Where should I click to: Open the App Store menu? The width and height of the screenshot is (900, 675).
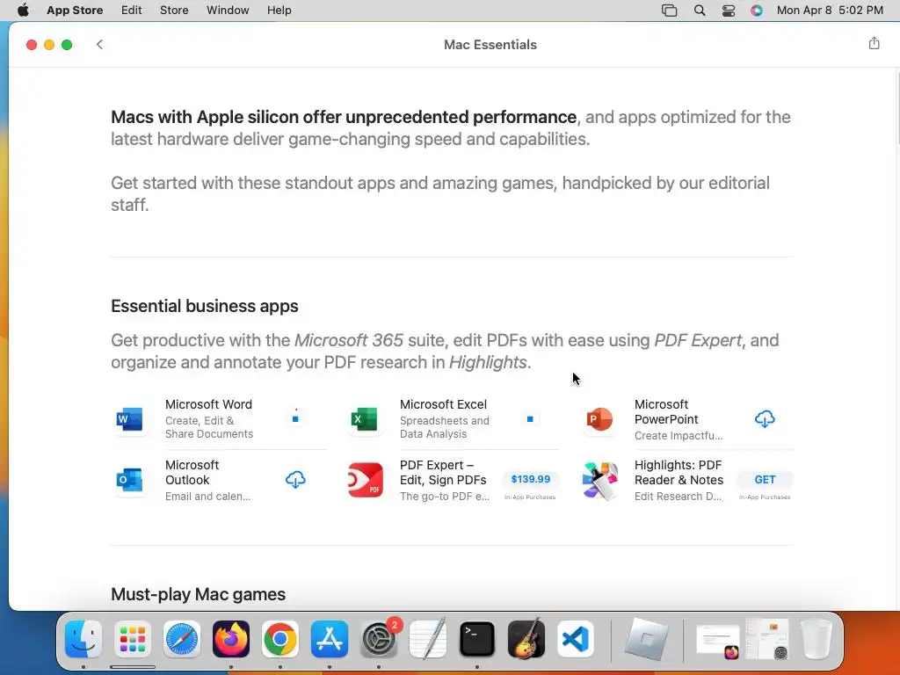75,11
